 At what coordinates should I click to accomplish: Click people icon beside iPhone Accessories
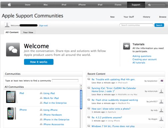pos(41,124)
